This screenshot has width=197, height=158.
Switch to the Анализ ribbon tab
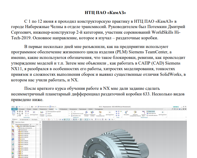click(x=51, y=109)
